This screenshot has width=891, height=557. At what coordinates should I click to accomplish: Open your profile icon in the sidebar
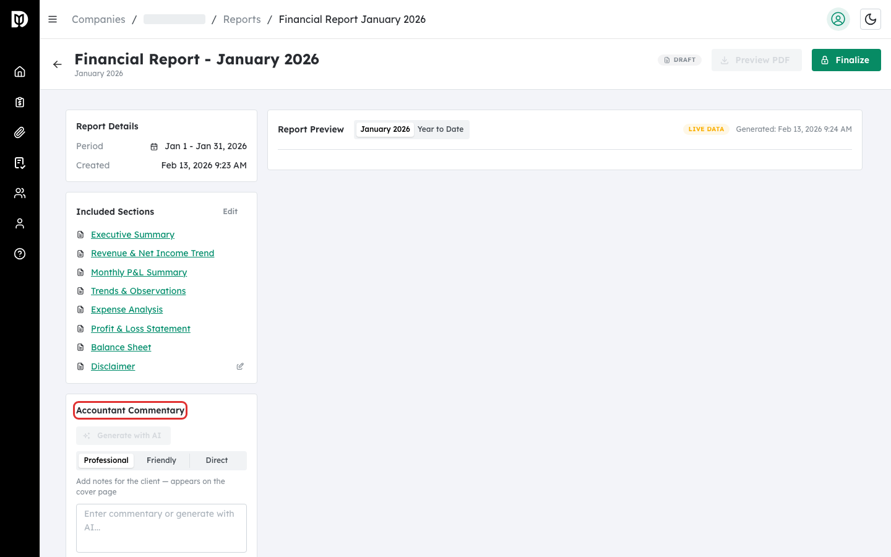pos(19,223)
